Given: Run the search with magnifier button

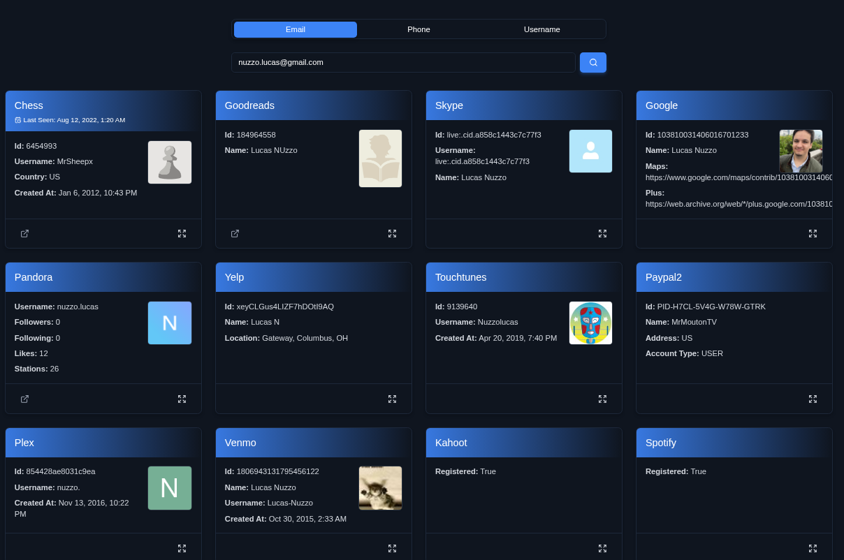Looking at the screenshot, I should tap(593, 62).
